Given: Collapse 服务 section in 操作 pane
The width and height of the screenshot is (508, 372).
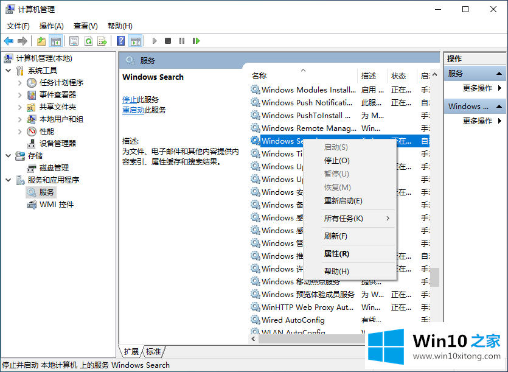Looking at the screenshot, I should (499, 74).
